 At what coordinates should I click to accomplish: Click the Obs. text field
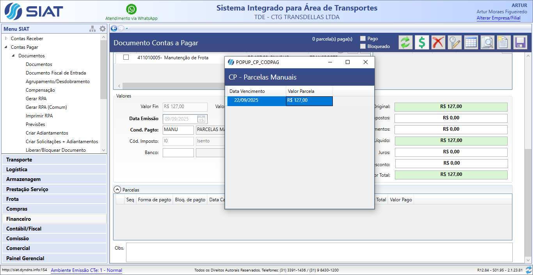point(319,252)
